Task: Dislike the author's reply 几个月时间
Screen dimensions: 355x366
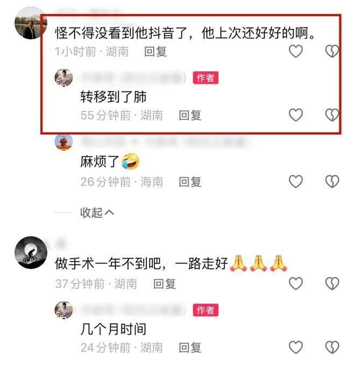Action: pos(332,347)
